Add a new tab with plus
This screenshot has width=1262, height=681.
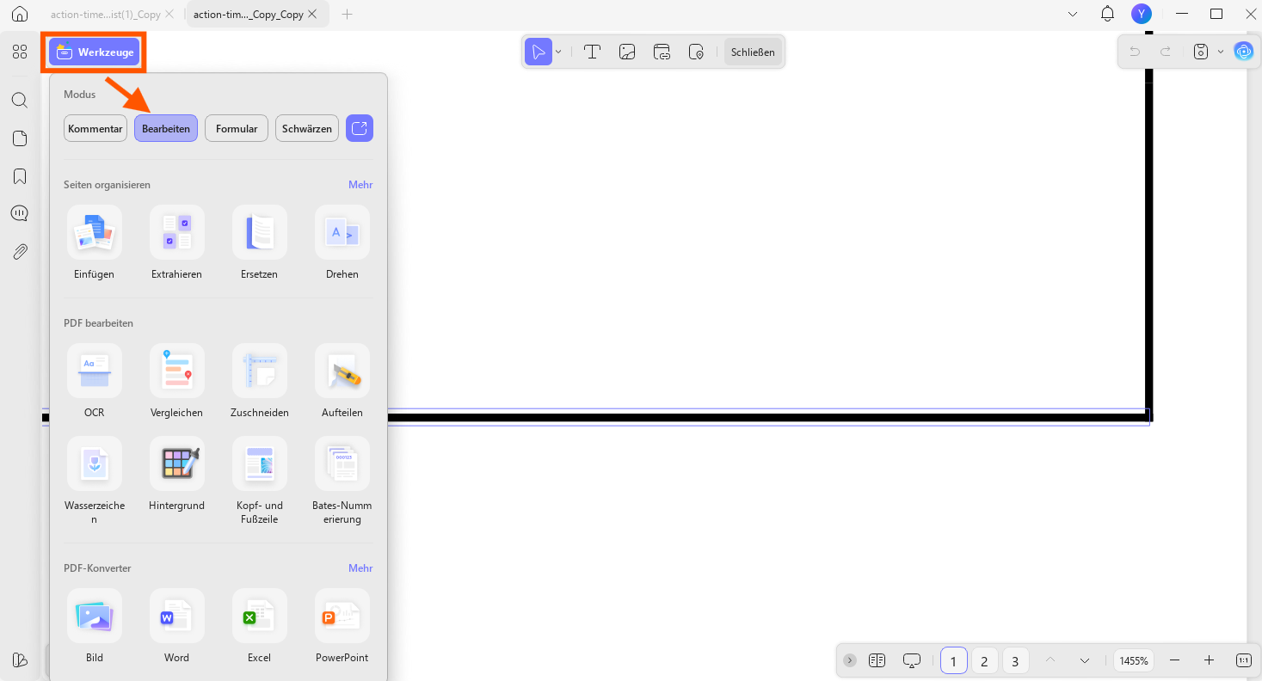[x=347, y=15]
